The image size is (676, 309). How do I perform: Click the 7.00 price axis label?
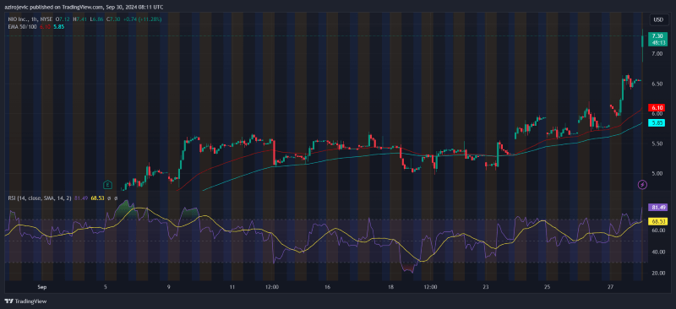tap(657, 54)
